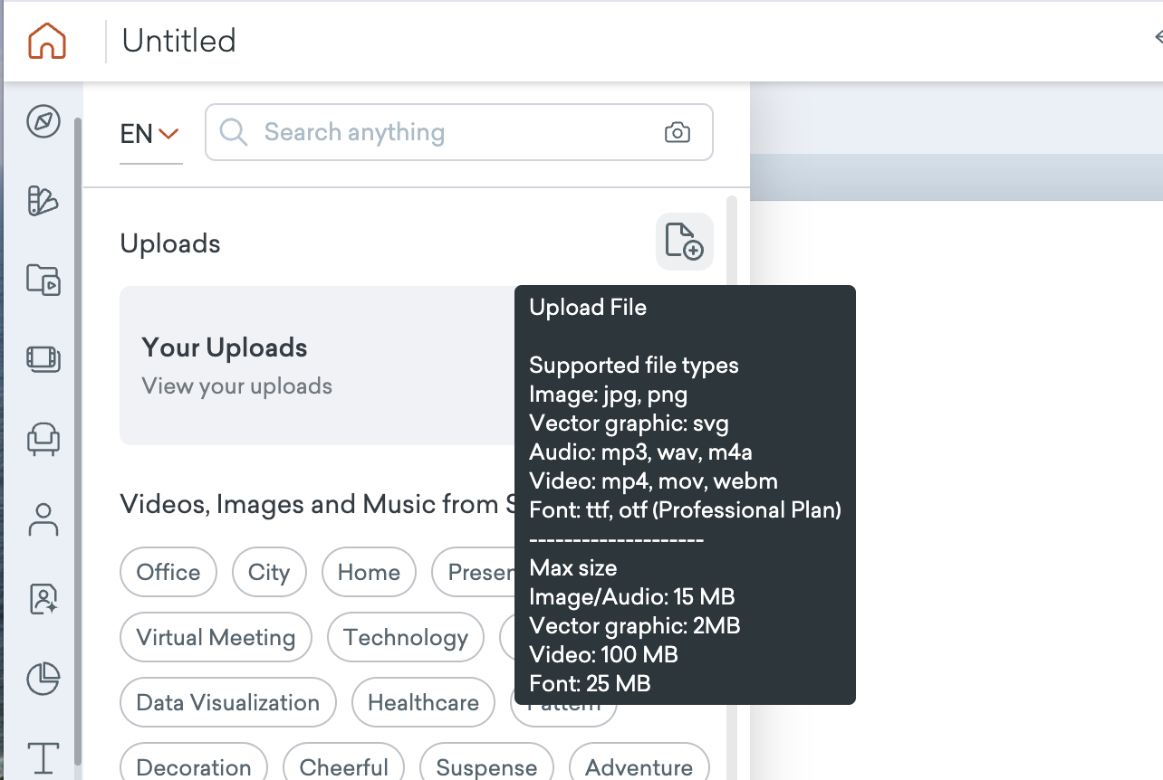Click the Upload File icon button
This screenshot has width=1163, height=780.
[x=684, y=242]
